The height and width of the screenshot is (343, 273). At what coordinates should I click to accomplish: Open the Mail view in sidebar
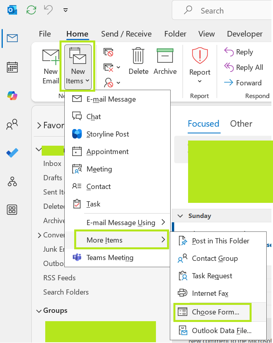tap(12, 38)
